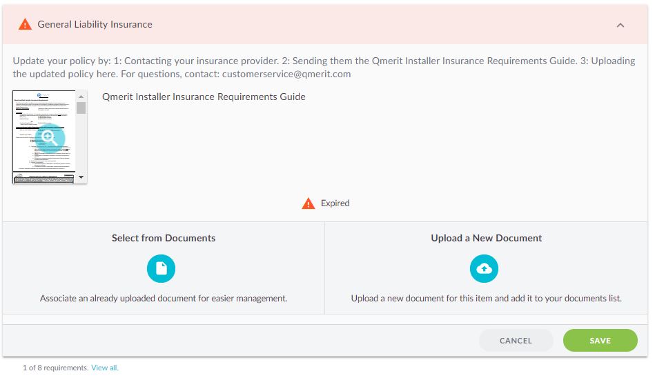Click the preview scrollbar up arrow
Image resolution: width=655 pixels, height=380 pixels.
coord(81,97)
